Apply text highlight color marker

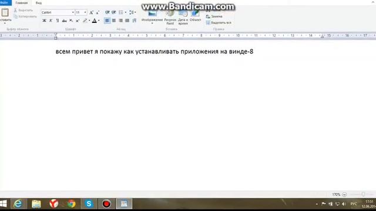point(85,21)
